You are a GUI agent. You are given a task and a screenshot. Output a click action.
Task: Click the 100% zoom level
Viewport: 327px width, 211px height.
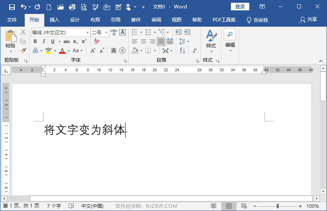pyautogui.click(x=312, y=206)
